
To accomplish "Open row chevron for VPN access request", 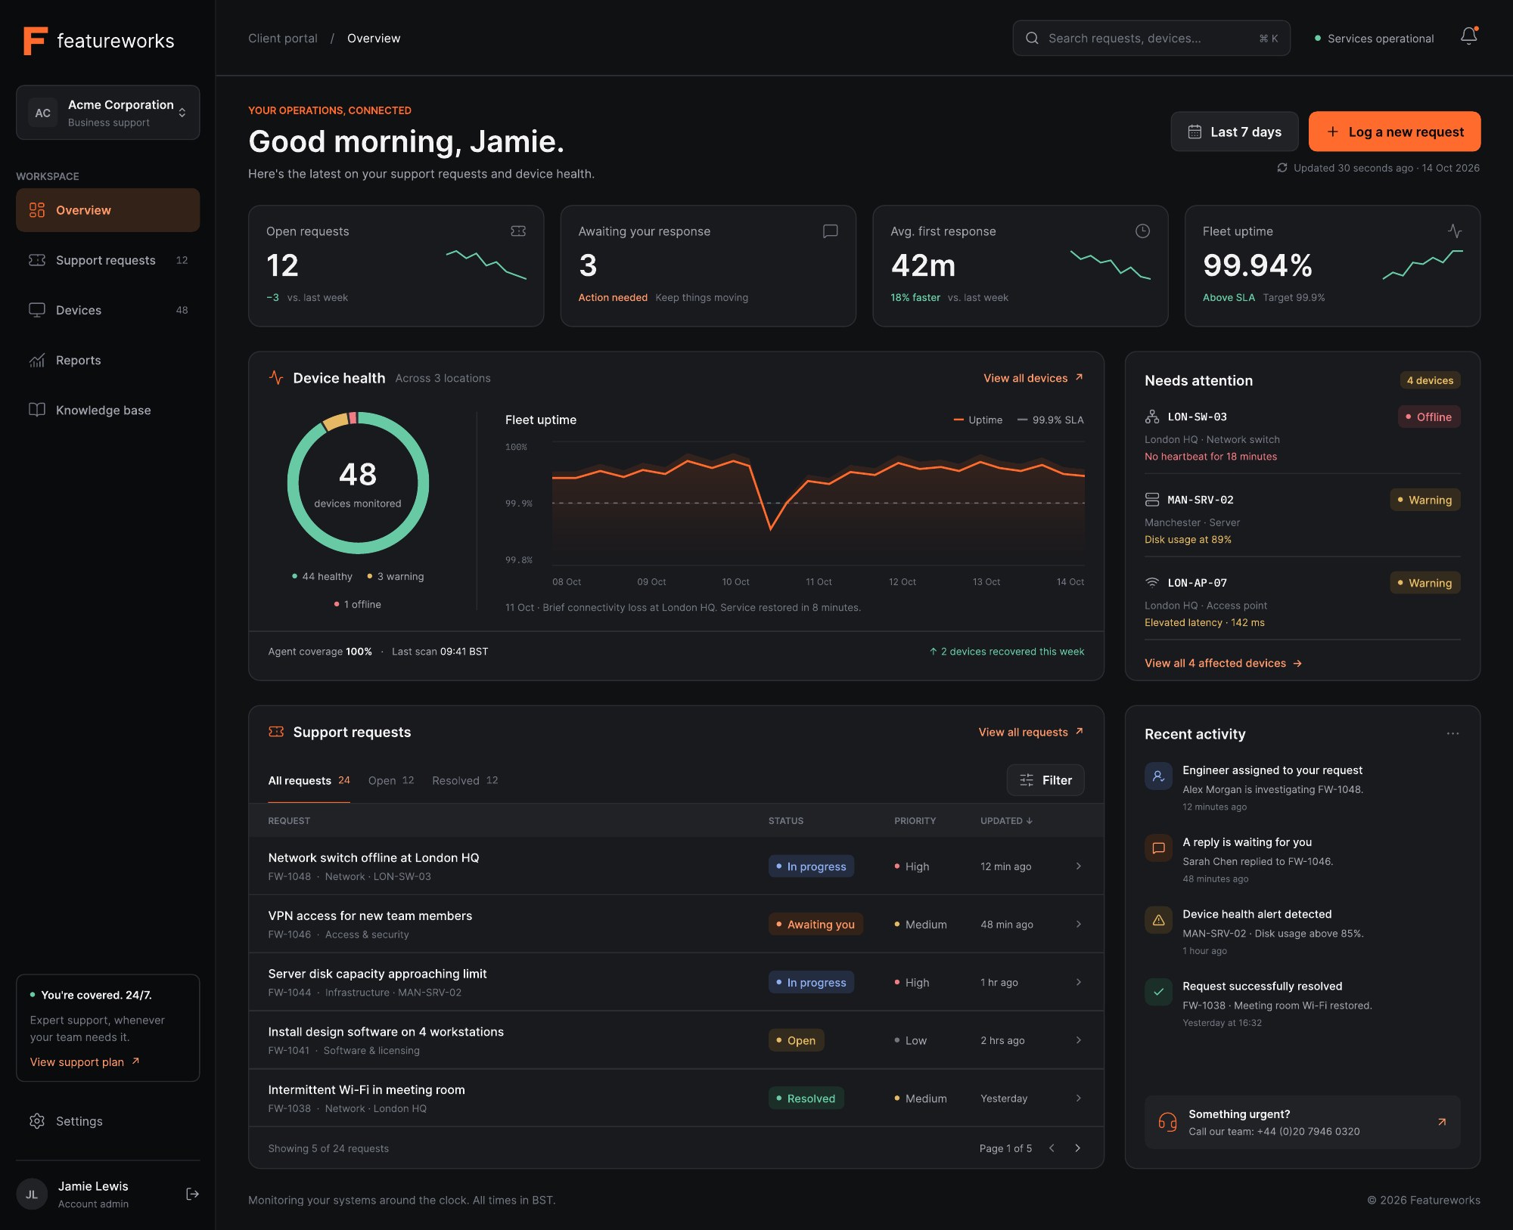I will pyautogui.click(x=1078, y=924).
